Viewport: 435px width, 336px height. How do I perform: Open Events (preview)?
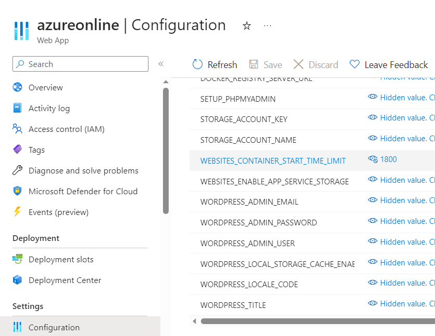59,212
